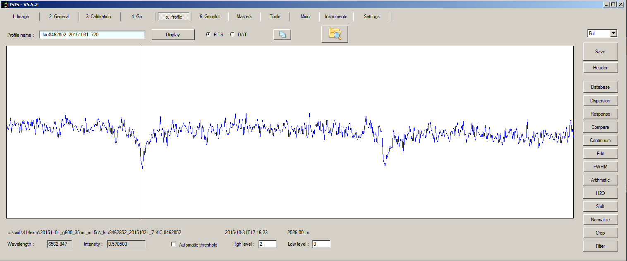The image size is (627, 261).
Task: Click the Continuum button
Action: [x=600, y=140]
